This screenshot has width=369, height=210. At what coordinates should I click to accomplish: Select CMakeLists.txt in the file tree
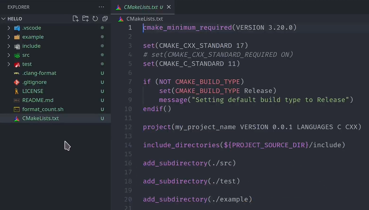click(40, 118)
